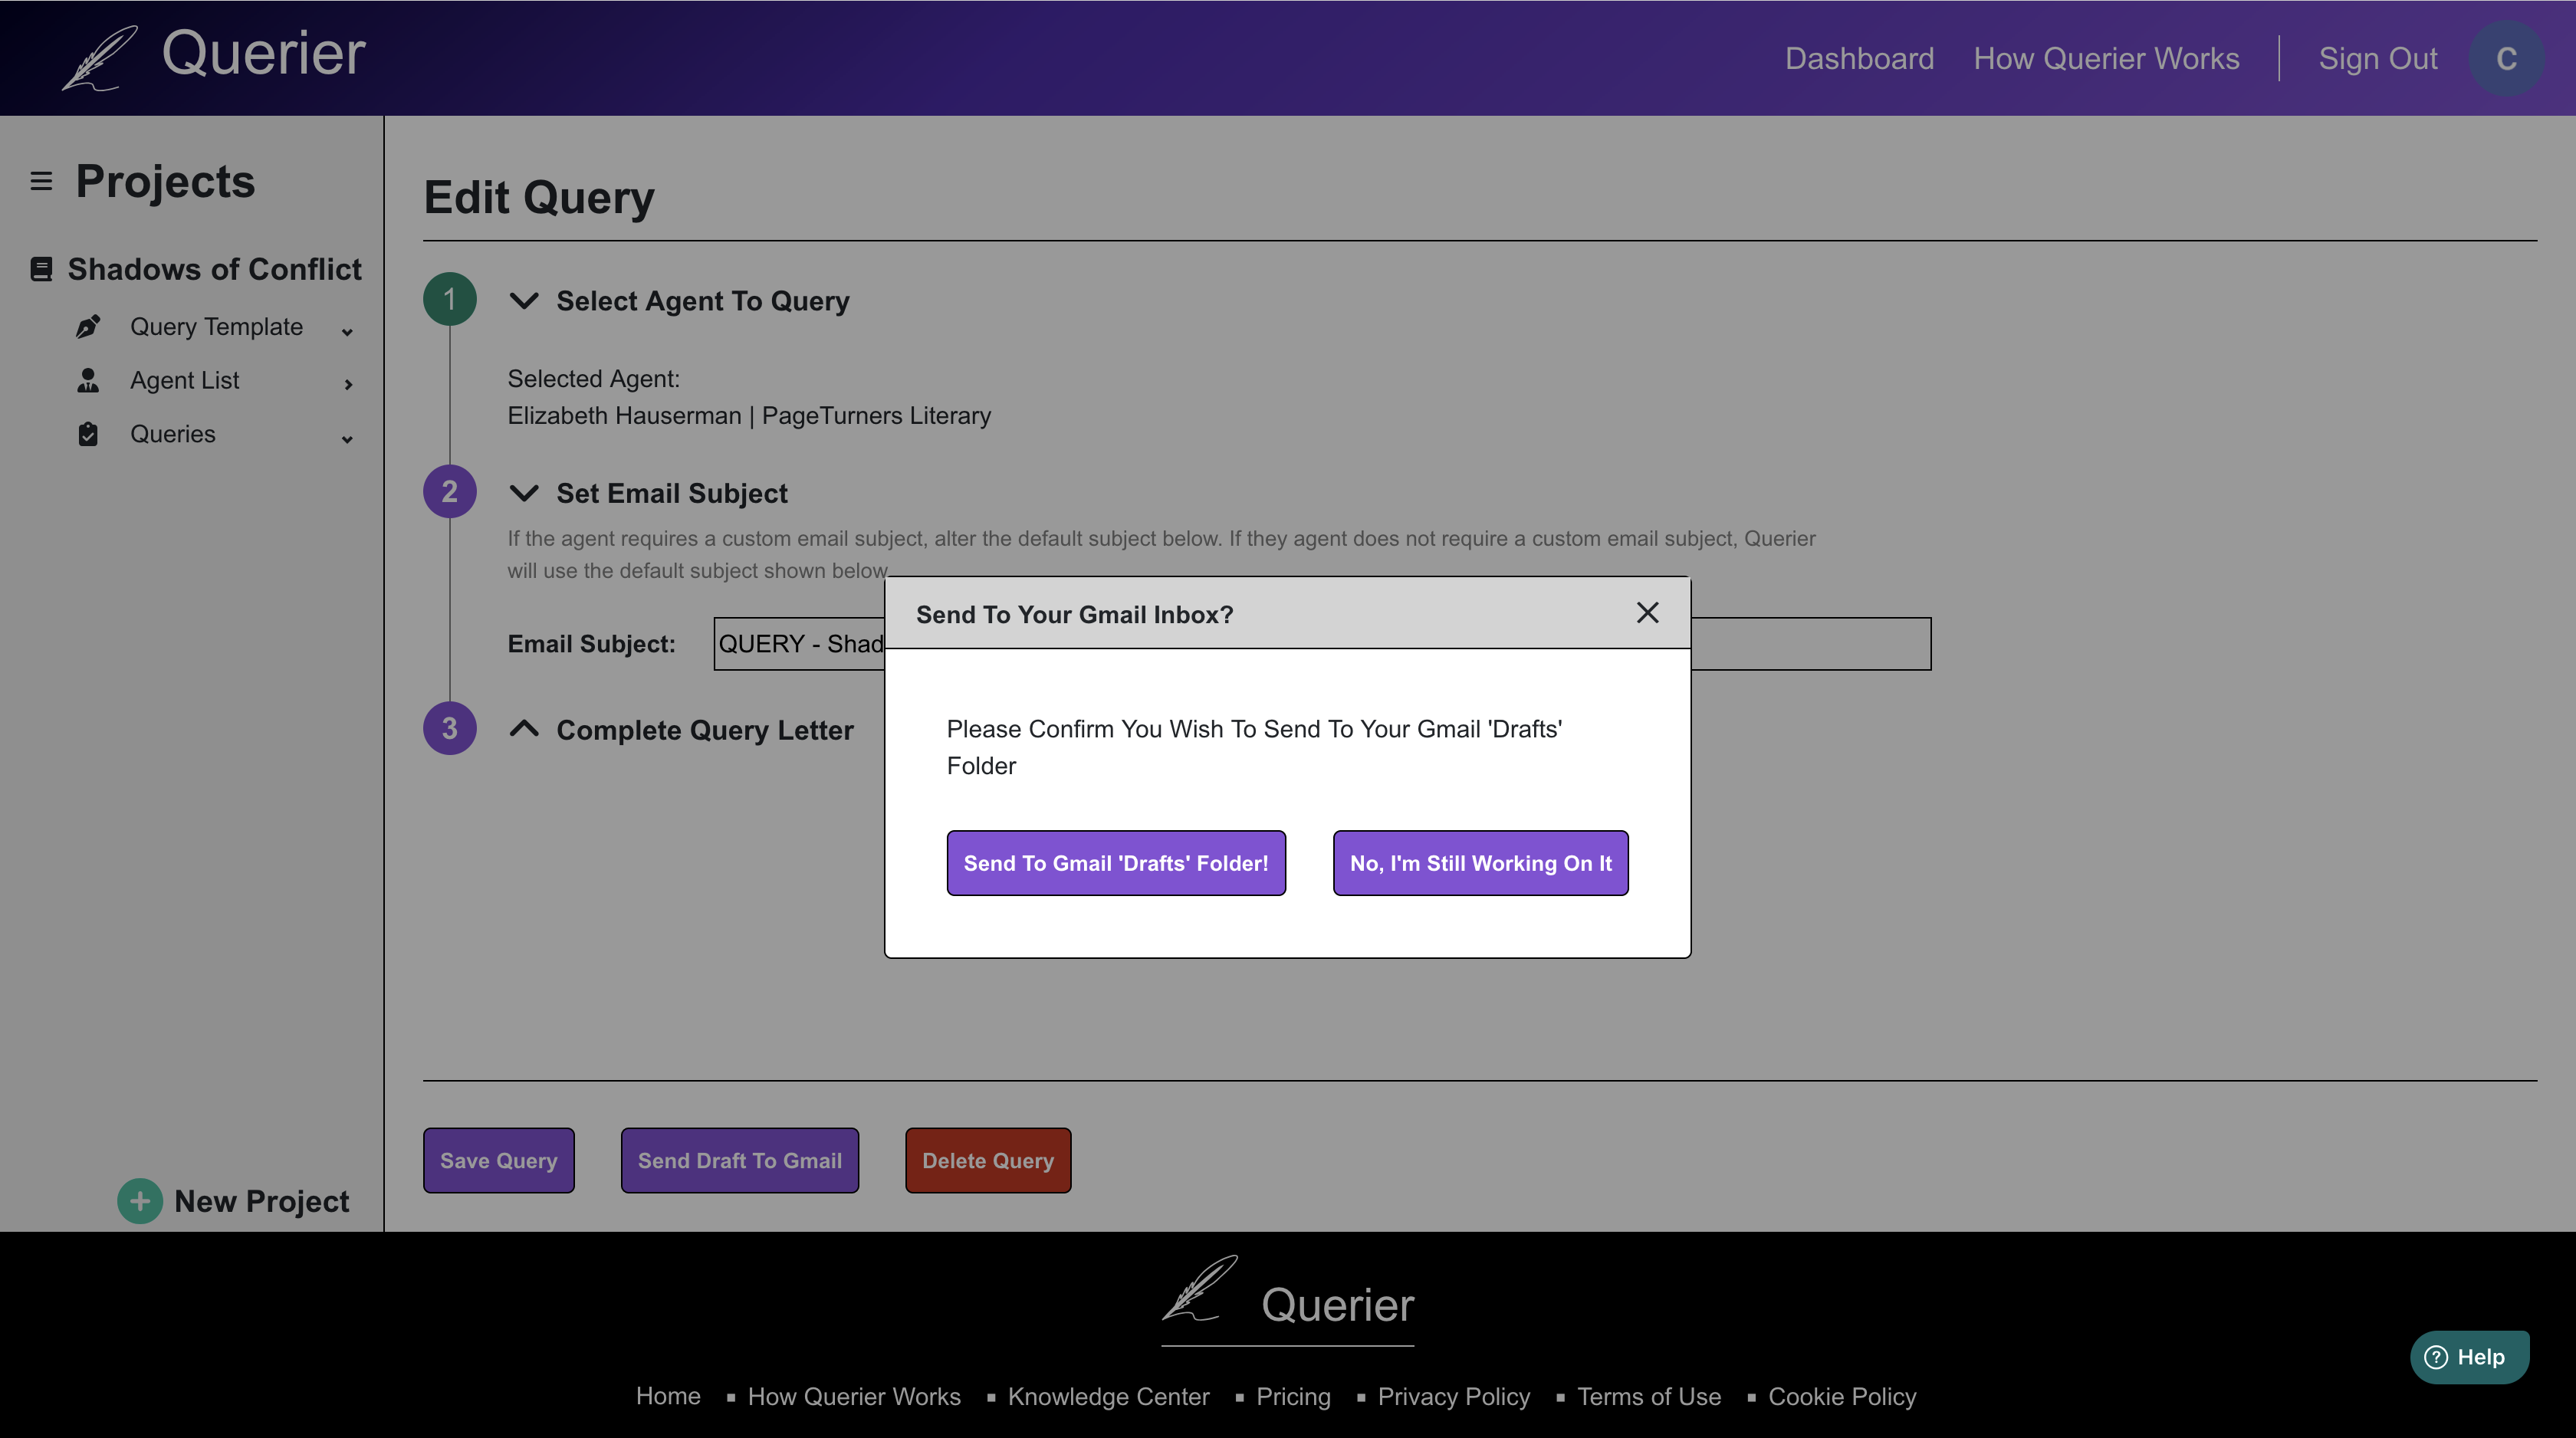The width and height of the screenshot is (2576, 1438).
Task: Click the hamburger menu icon beside Projects
Action: coord(41,181)
